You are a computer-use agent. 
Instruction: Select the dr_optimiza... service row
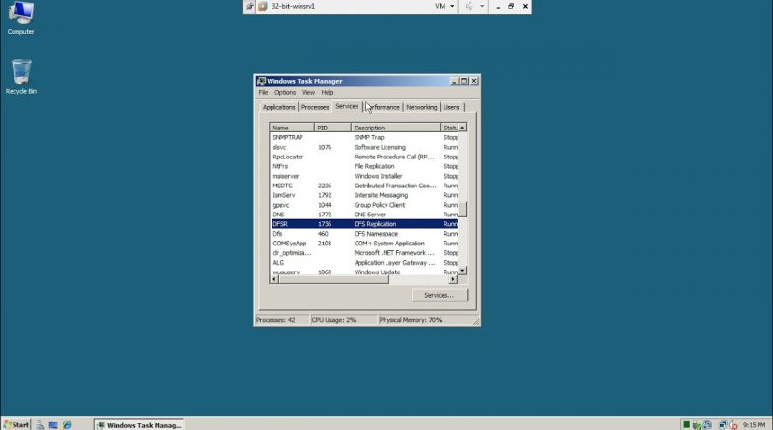point(364,253)
